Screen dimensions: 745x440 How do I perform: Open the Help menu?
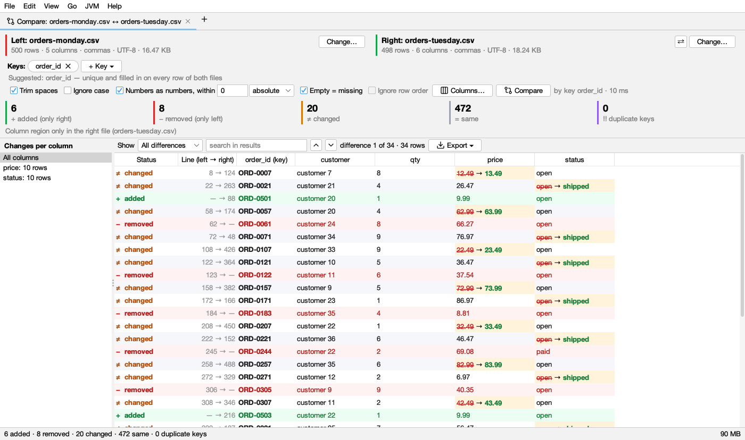(x=114, y=6)
